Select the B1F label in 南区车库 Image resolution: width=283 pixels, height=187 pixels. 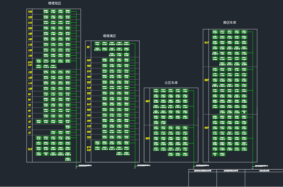pyautogui.click(x=207, y=43)
